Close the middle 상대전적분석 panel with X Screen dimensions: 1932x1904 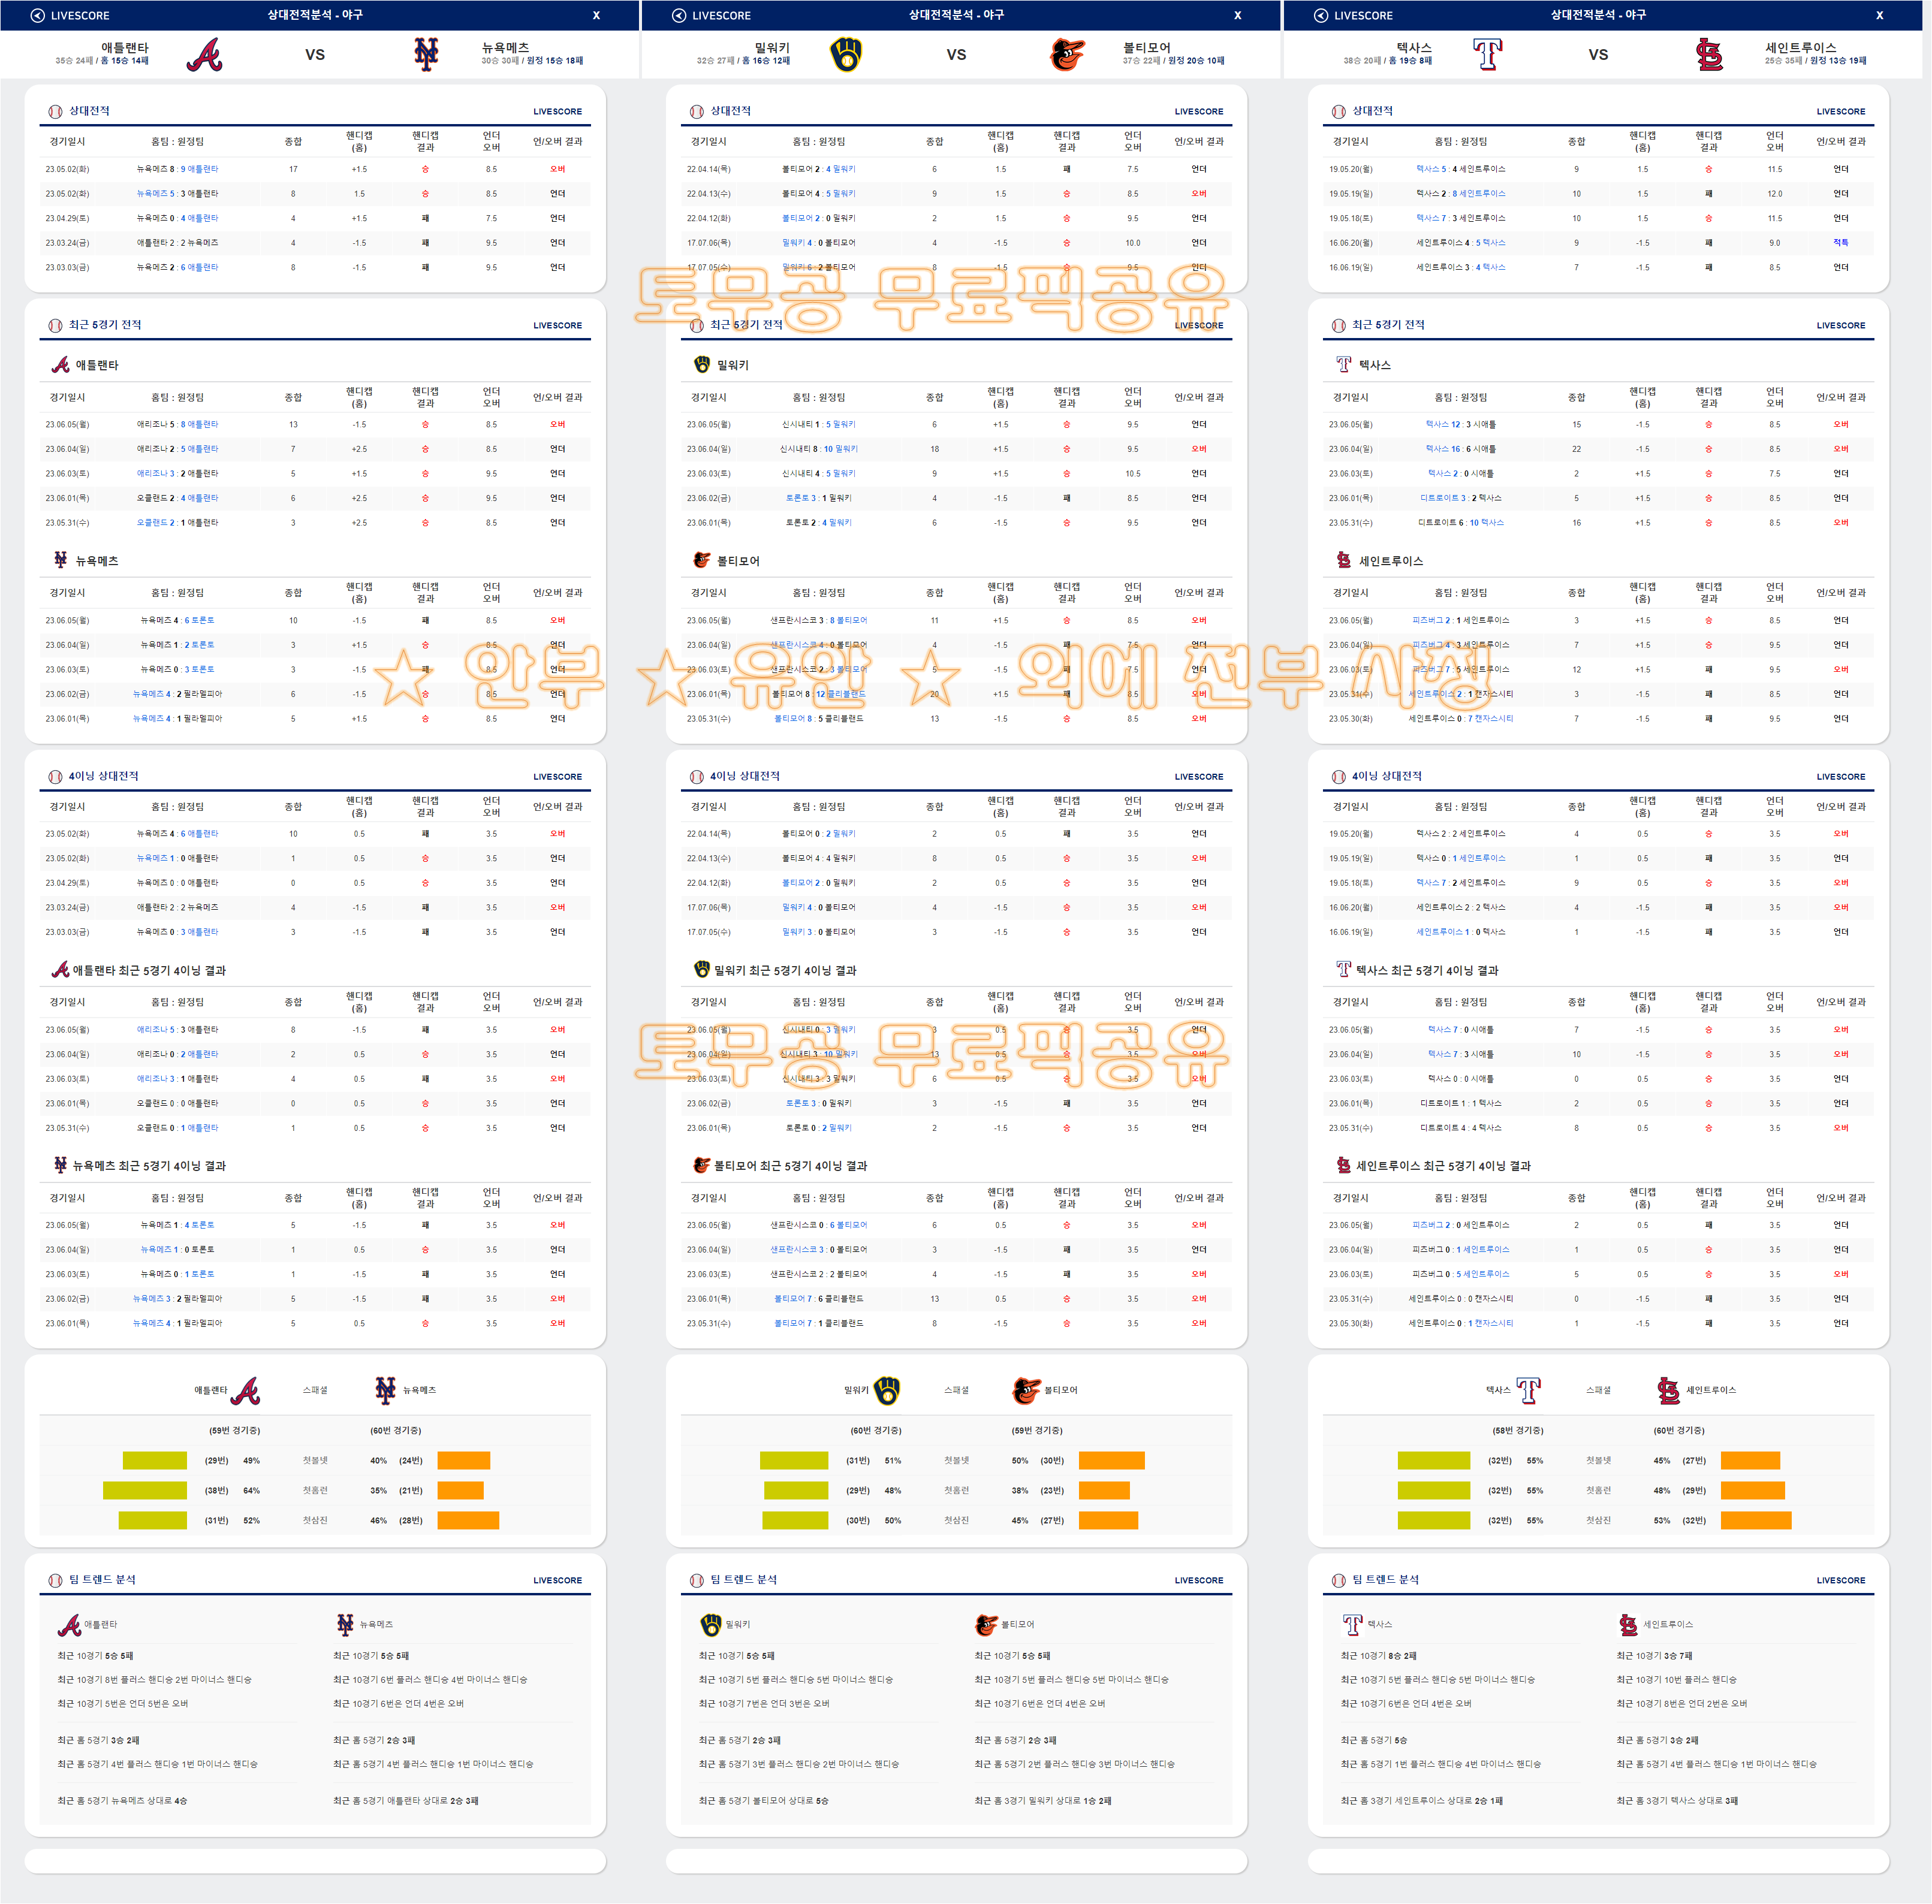pyautogui.click(x=1237, y=15)
